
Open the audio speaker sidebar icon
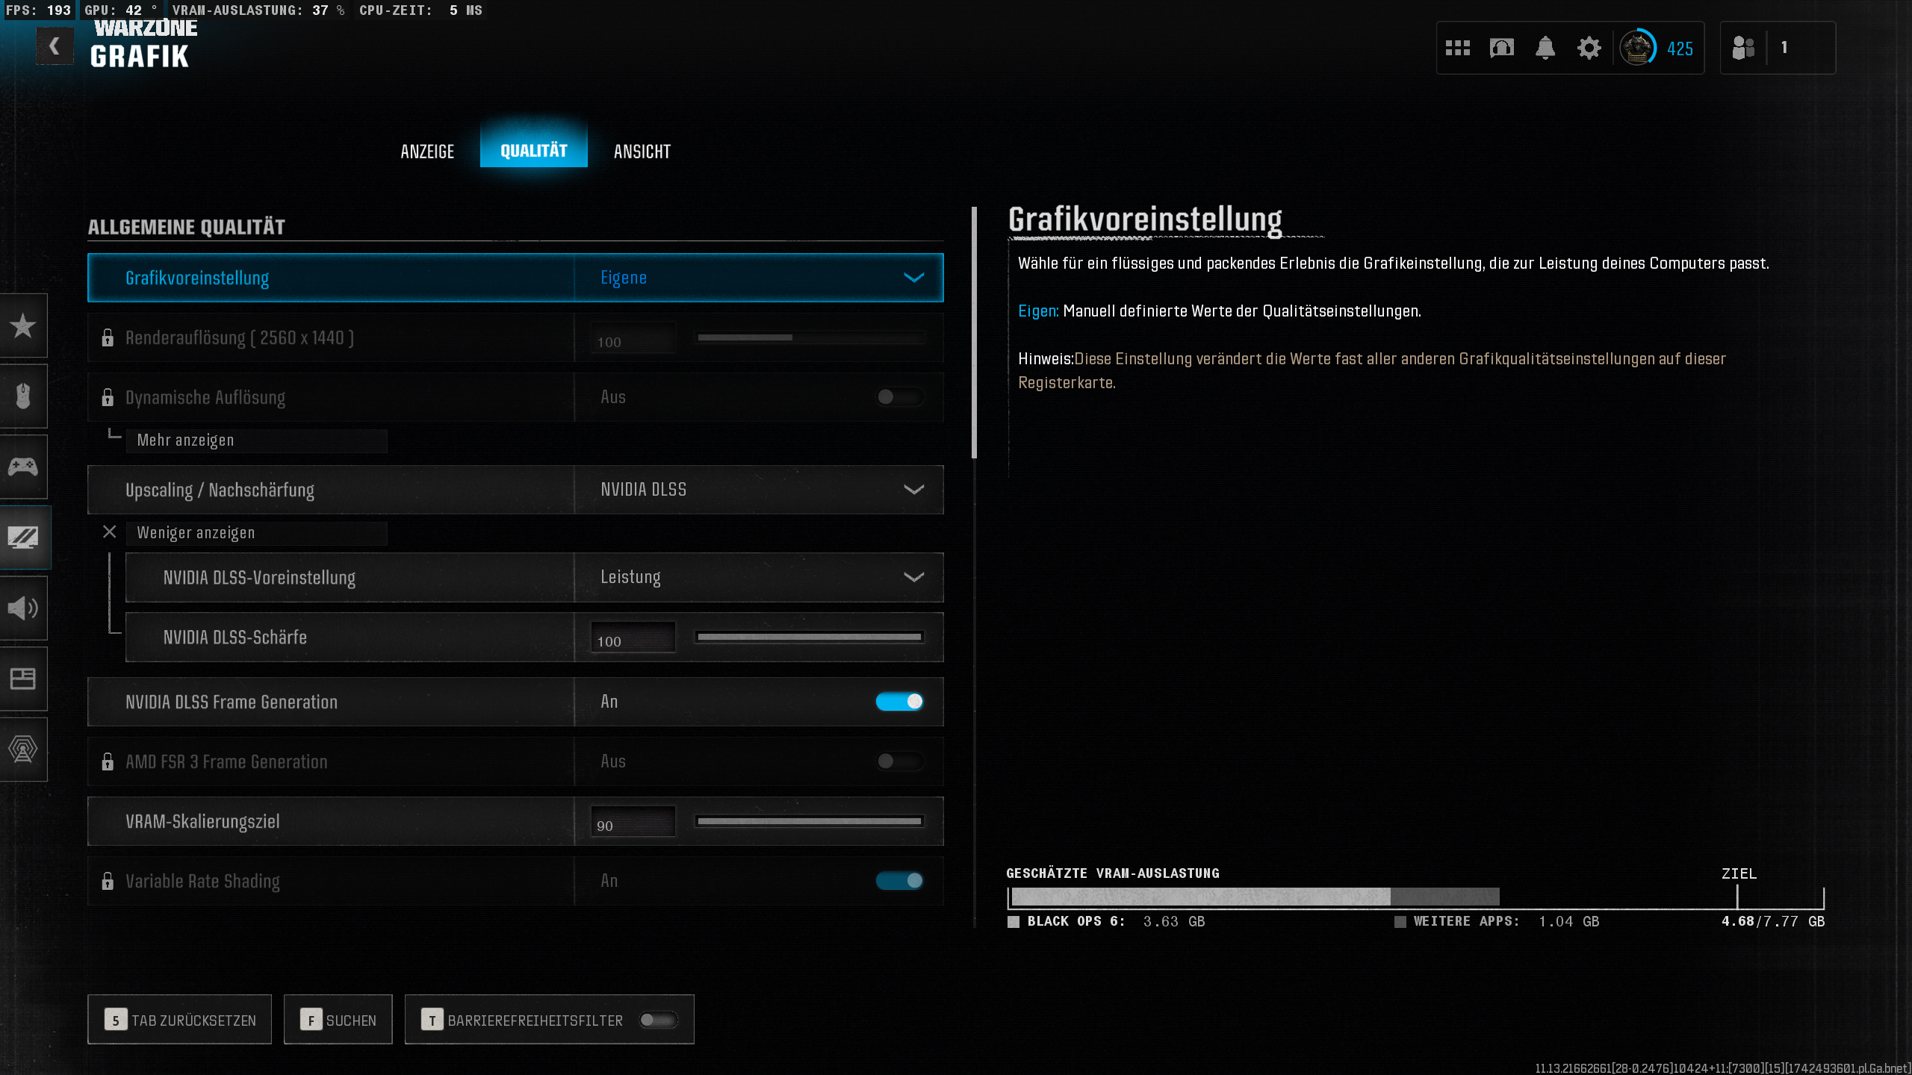pyautogui.click(x=23, y=608)
